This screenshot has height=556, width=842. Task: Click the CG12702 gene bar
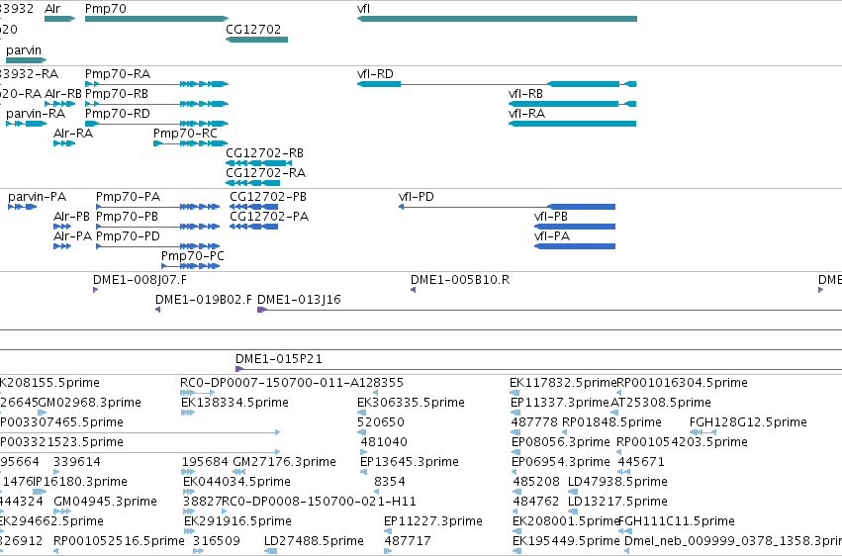pyautogui.click(x=256, y=40)
